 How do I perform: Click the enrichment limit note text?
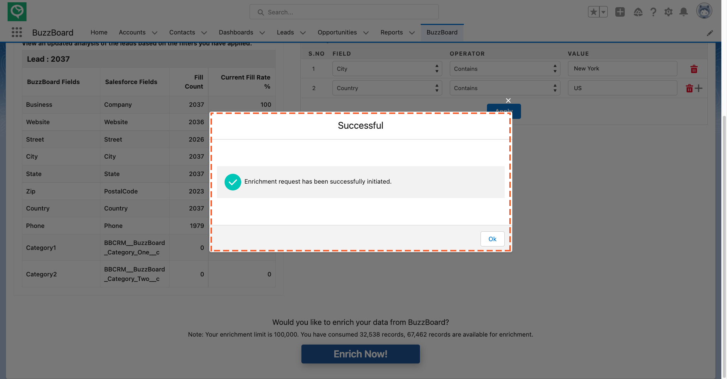(360, 335)
